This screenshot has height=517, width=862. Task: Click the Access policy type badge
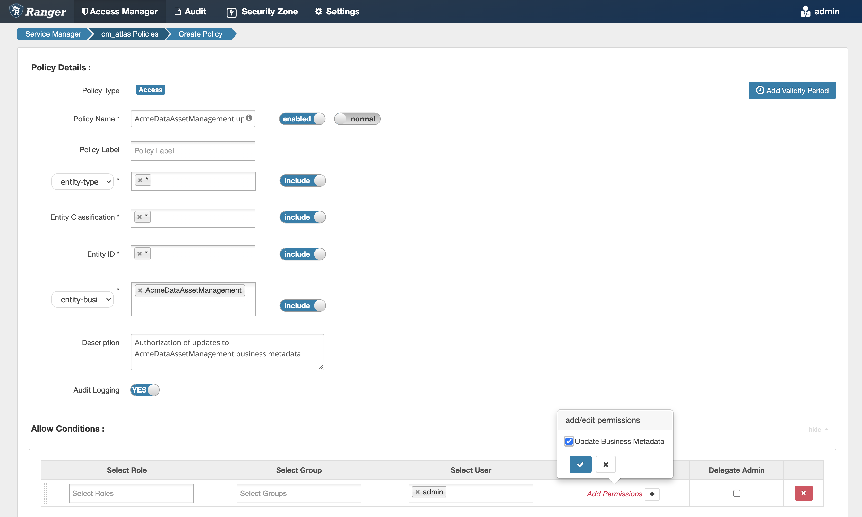tap(150, 90)
